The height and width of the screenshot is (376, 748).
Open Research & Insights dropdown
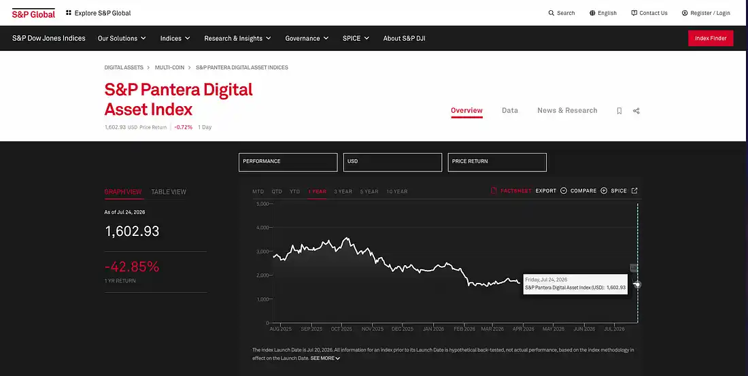(x=237, y=38)
